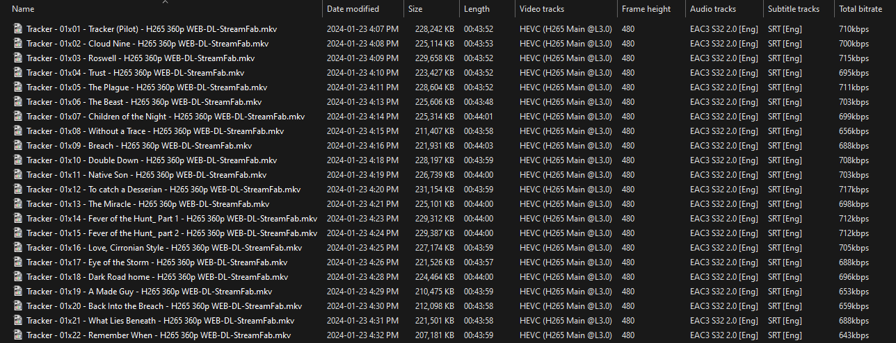Click the bitrate value 643kbps
This screenshot has width=896, height=343.
tap(854, 335)
